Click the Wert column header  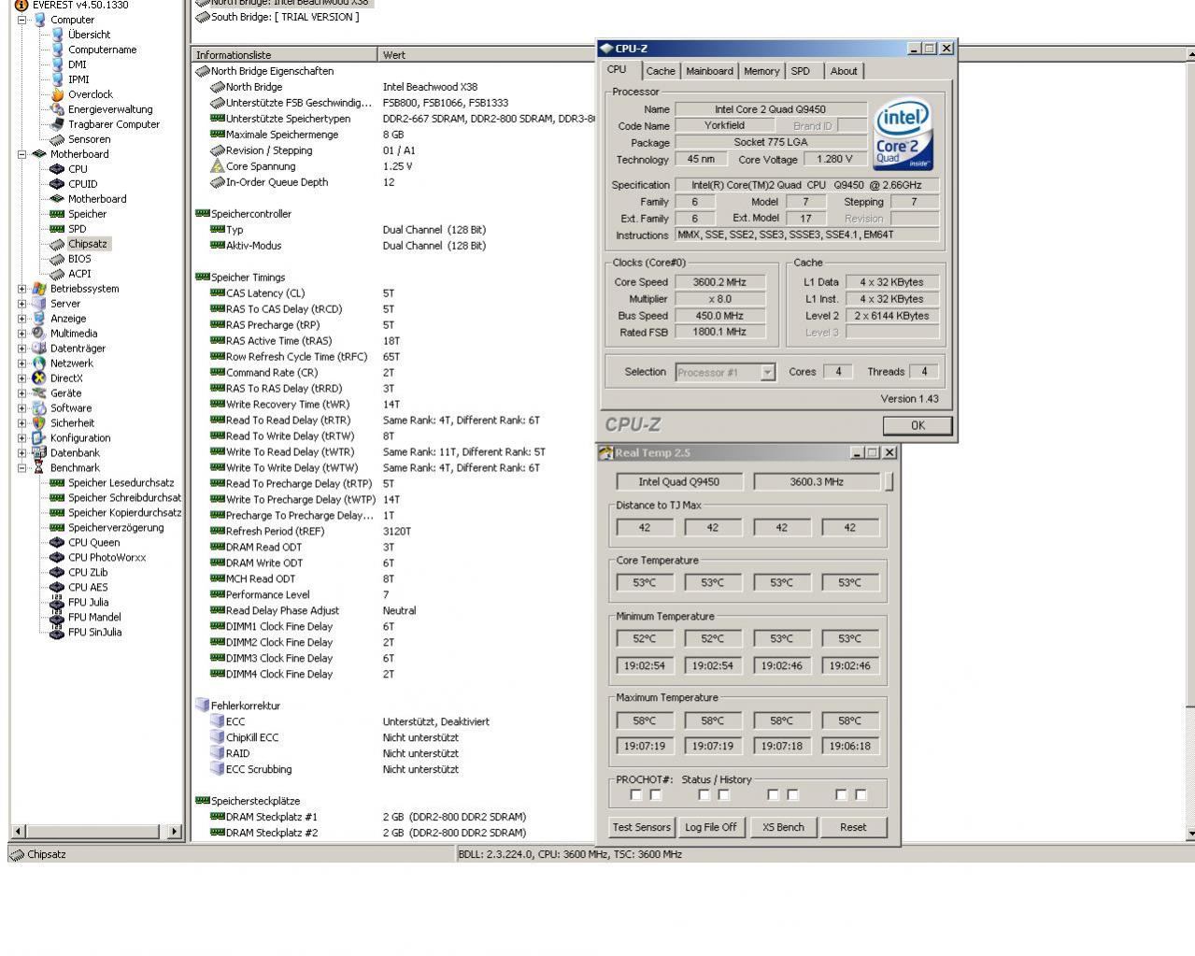(x=487, y=55)
